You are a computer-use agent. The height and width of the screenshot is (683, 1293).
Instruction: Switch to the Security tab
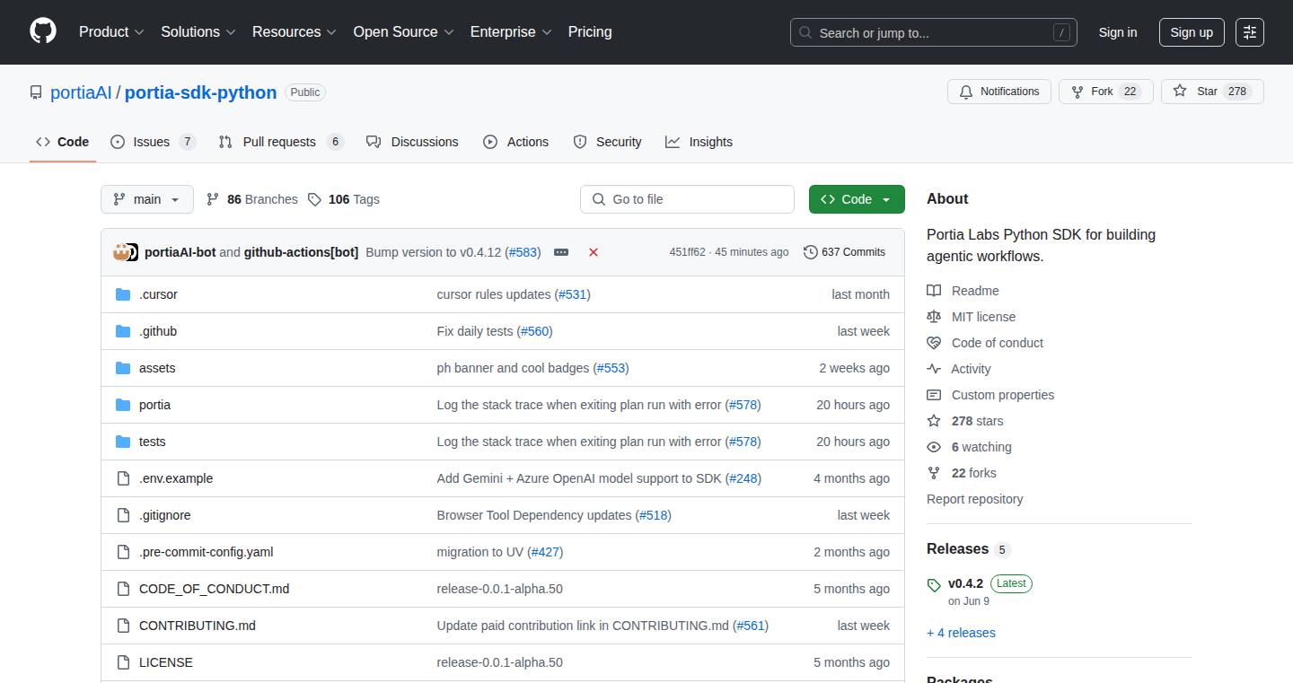coord(608,142)
